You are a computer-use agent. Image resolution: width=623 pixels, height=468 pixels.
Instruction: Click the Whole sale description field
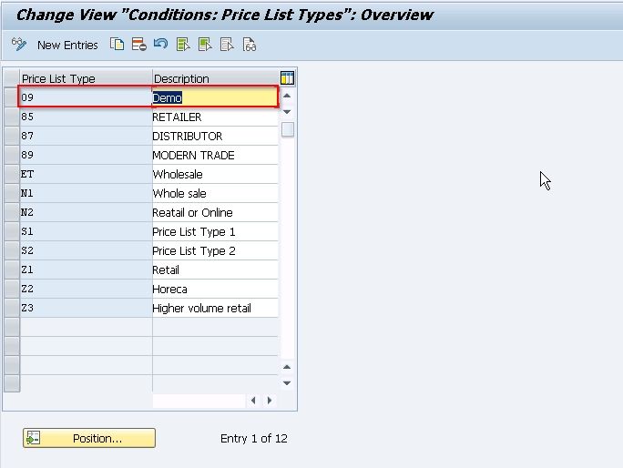click(215, 193)
